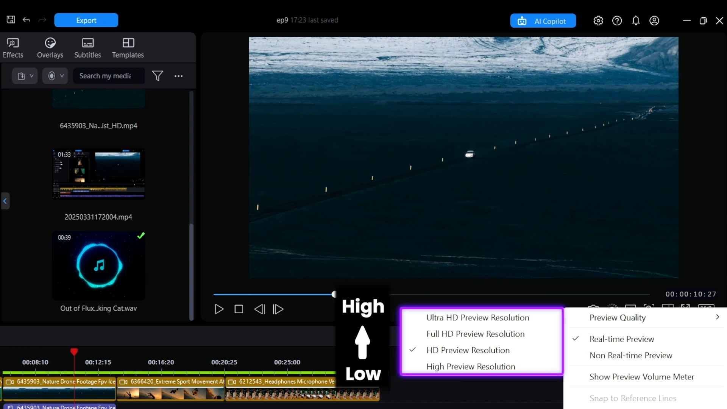Open the more options ellipsis menu
This screenshot has width=727, height=409.
pos(178,76)
